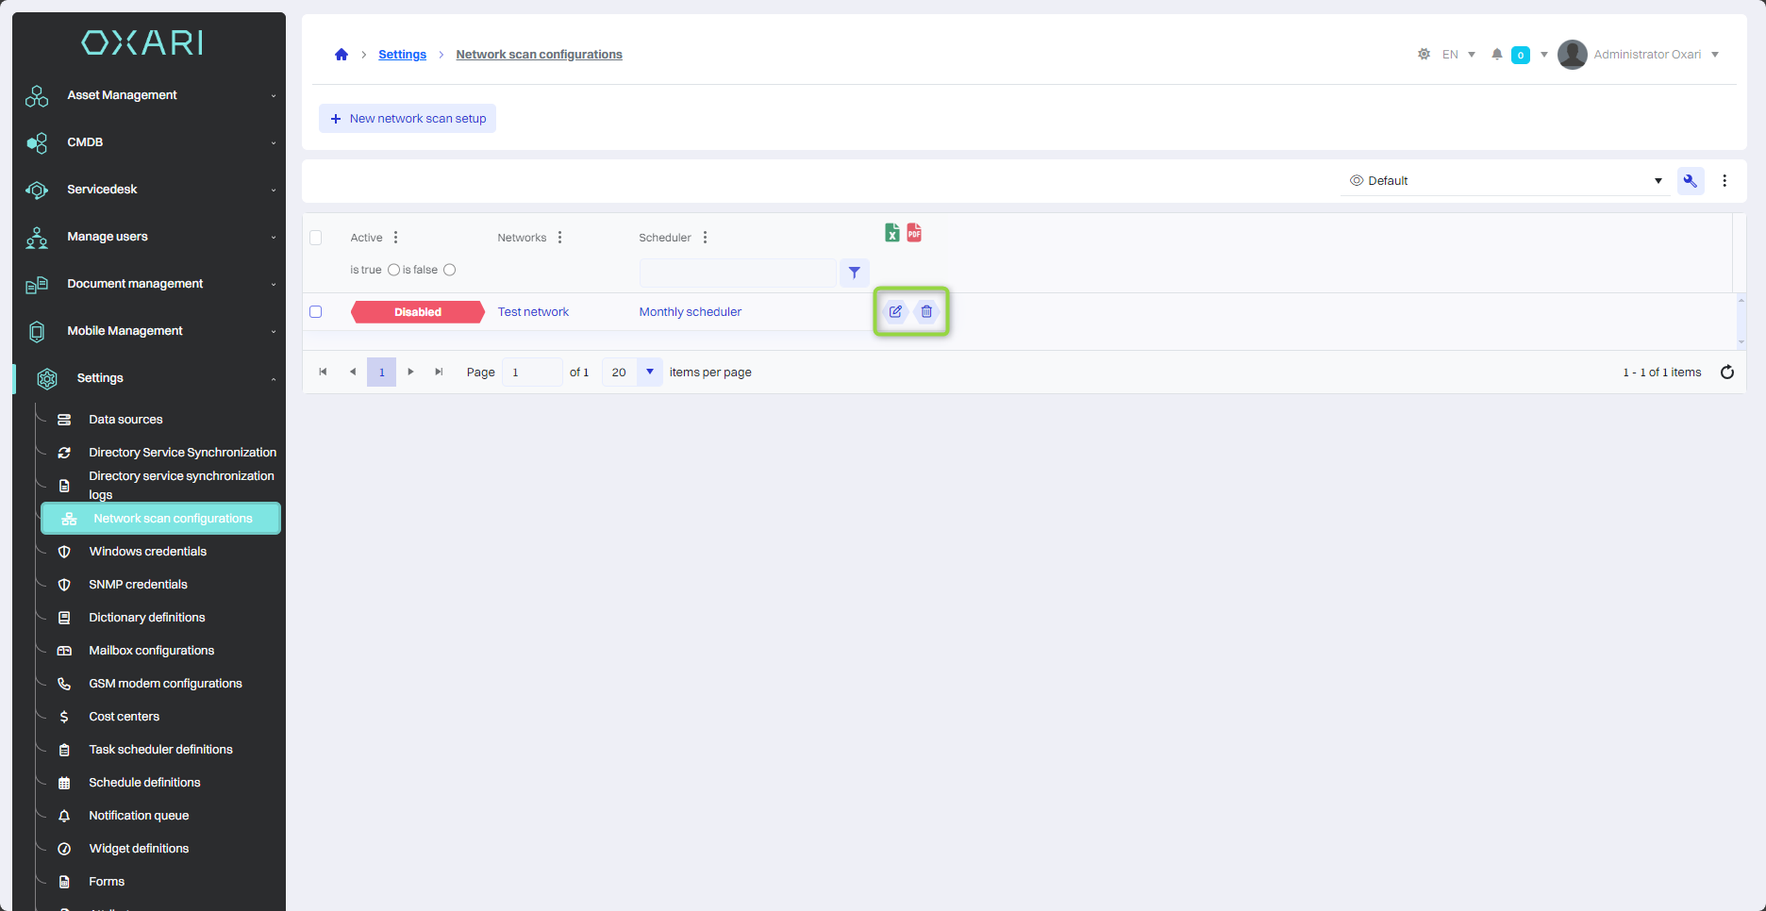Select the 'is true' radio button
Screen dimensions: 1766x911
(393, 270)
